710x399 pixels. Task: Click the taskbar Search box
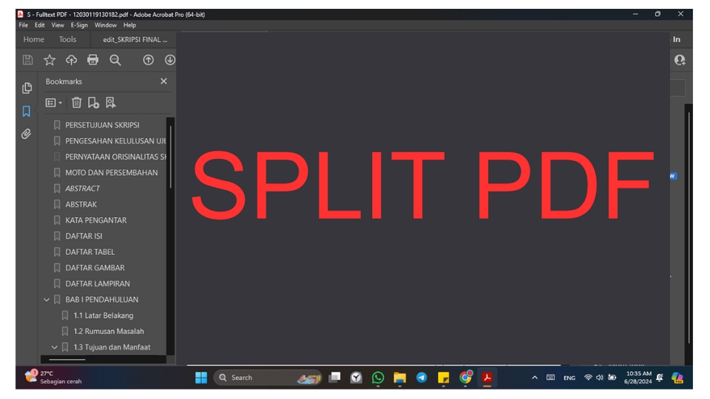point(268,378)
